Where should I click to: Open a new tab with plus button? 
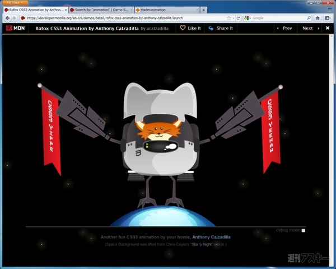[204, 10]
